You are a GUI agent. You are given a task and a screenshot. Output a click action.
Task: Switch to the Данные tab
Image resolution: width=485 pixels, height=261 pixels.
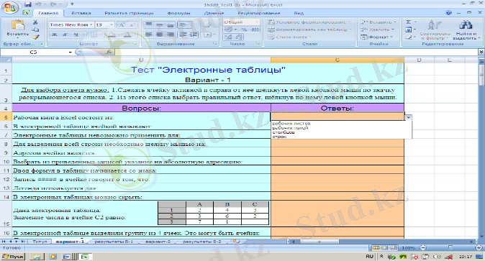(x=214, y=13)
